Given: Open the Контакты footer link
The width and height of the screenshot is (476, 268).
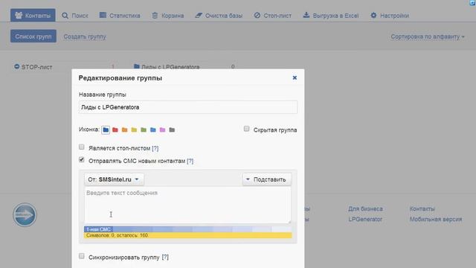Looking at the screenshot, I should 422,208.
